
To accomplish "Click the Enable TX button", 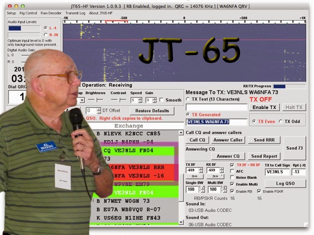I will click(264, 107).
